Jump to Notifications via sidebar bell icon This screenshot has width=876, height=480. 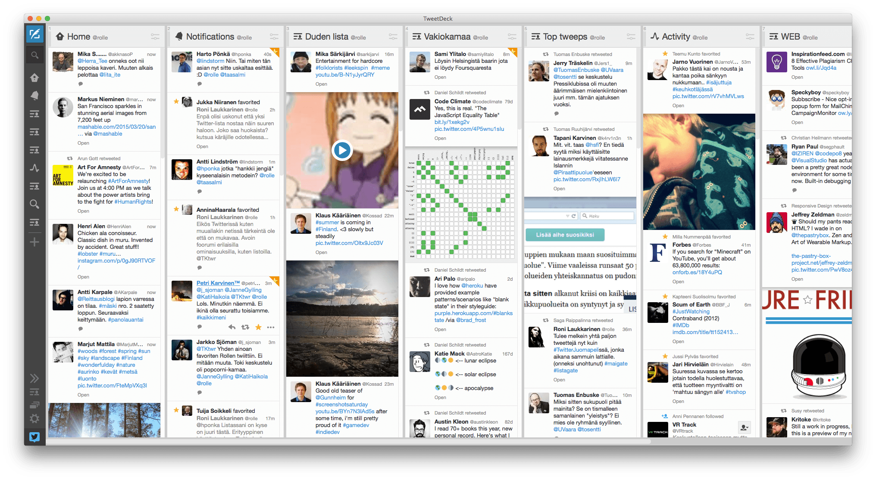[x=34, y=96]
